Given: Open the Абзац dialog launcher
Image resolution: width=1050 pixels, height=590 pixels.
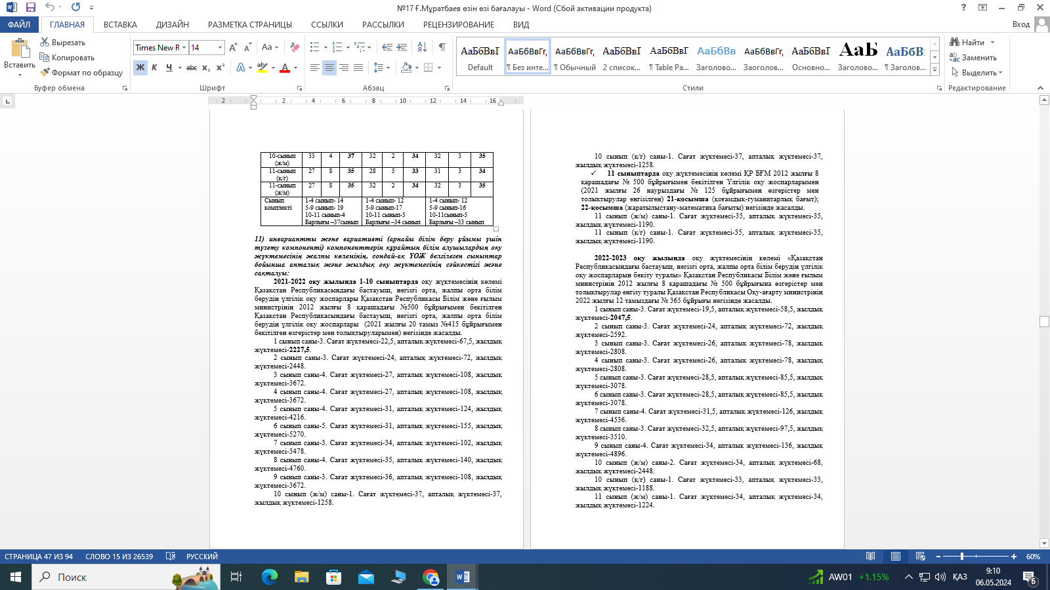Looking at the screenshot, I should [448, 88].
